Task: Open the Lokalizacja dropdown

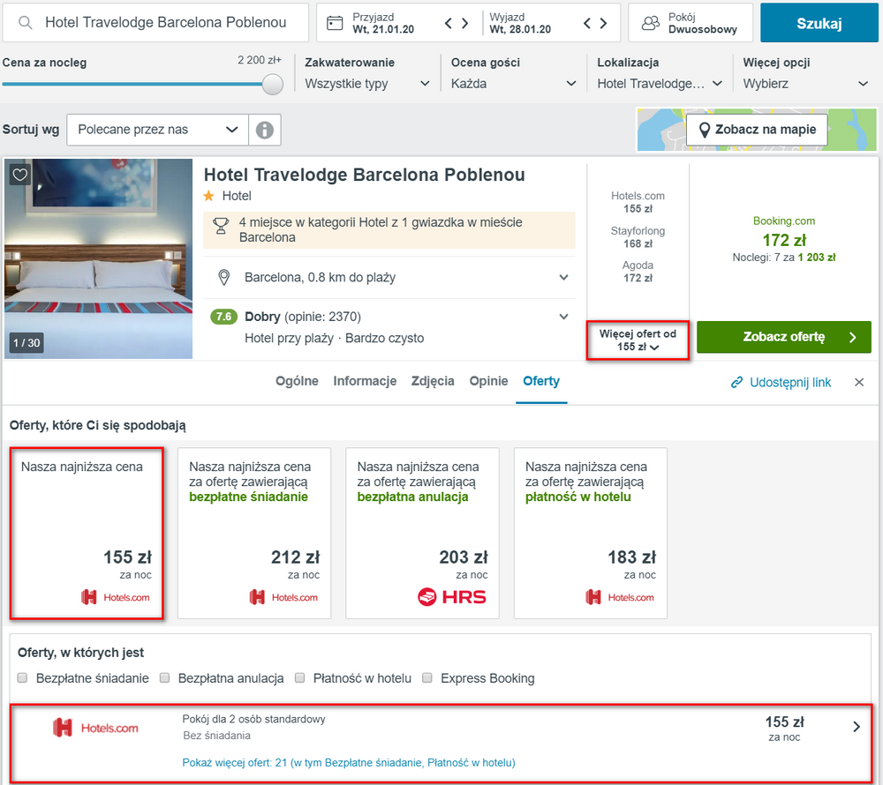Action: tap(660, 84)
